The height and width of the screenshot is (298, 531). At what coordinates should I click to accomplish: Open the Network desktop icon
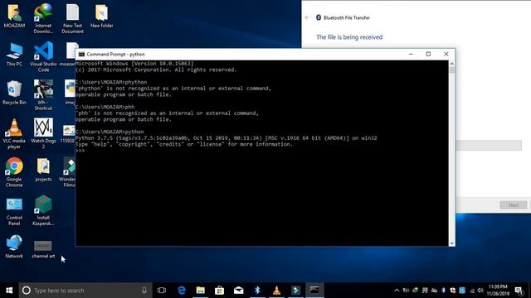coord(14,247)
